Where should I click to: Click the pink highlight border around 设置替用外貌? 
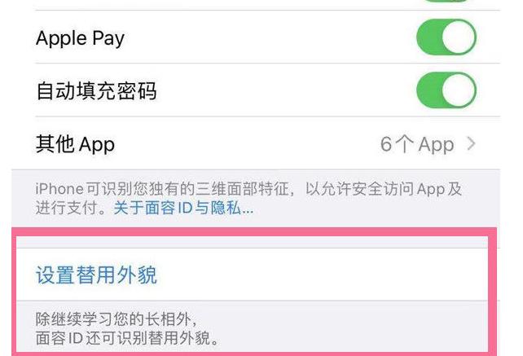(254, 232)
